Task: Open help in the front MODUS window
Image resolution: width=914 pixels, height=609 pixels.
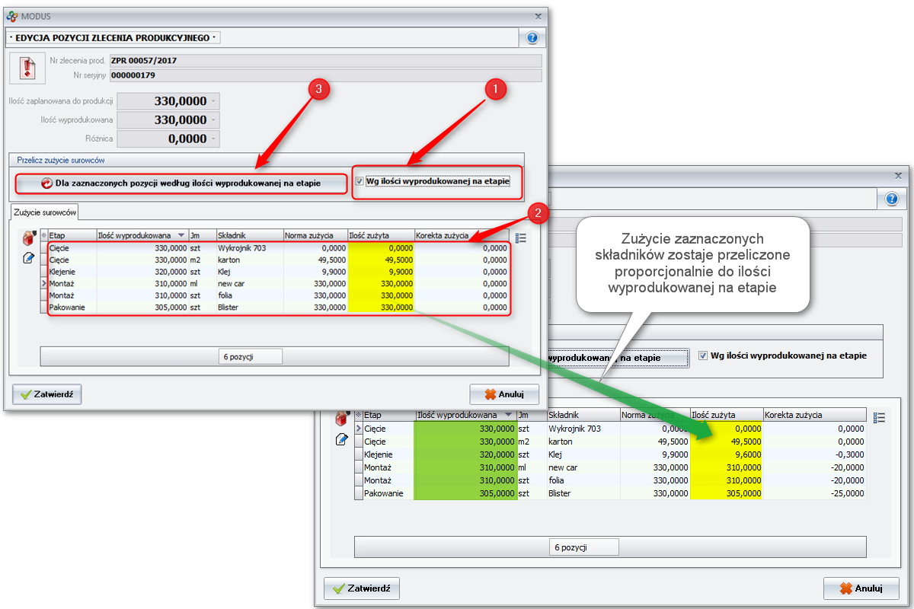Action: pos(532,38)
